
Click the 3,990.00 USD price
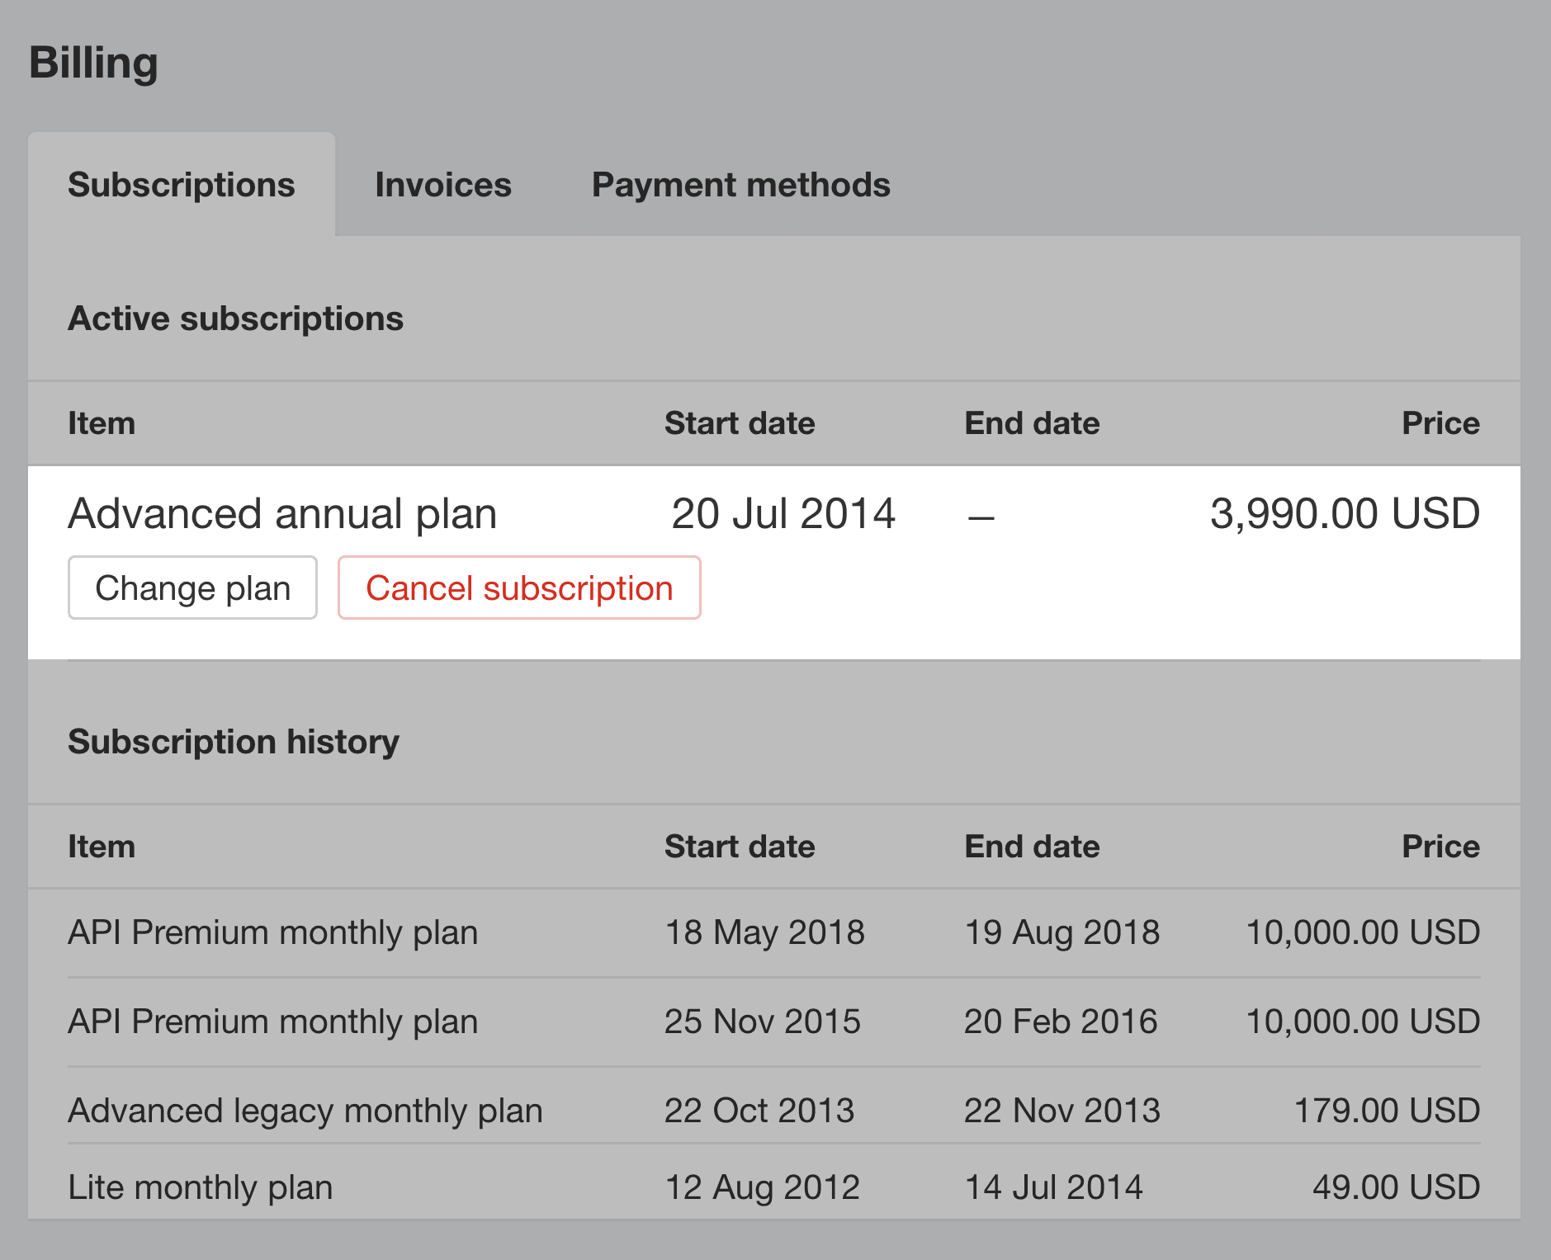coord(1345,513)
